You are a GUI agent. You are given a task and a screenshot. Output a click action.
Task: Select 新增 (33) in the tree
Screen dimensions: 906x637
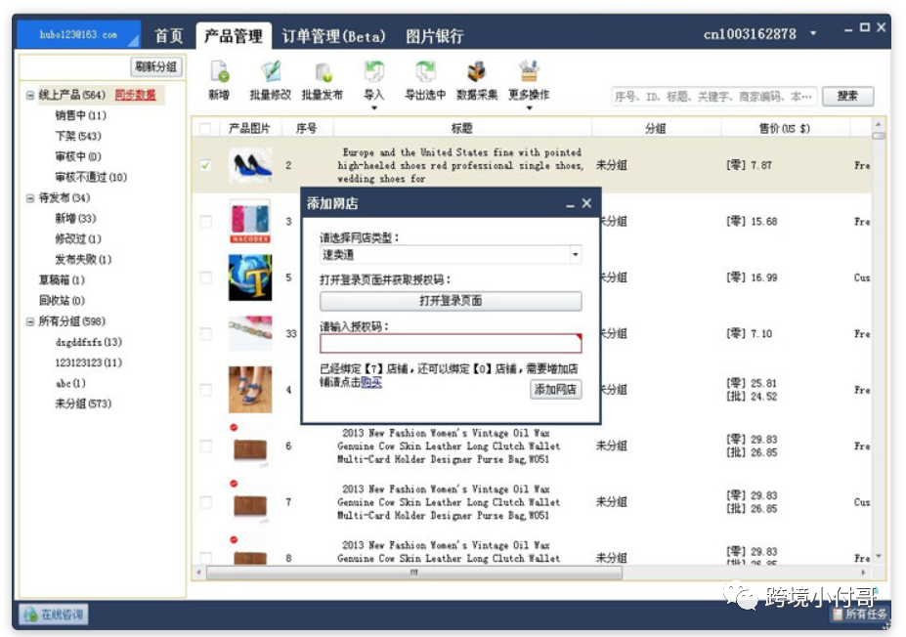[75, 218]
